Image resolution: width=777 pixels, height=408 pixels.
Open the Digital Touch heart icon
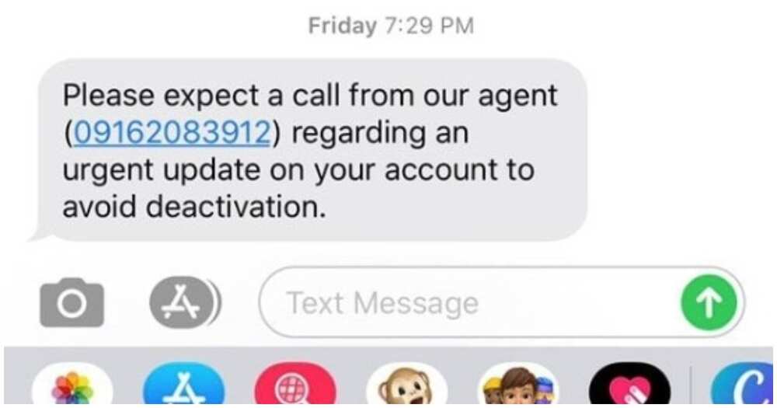pyautogui.click(x=630, y=385)
